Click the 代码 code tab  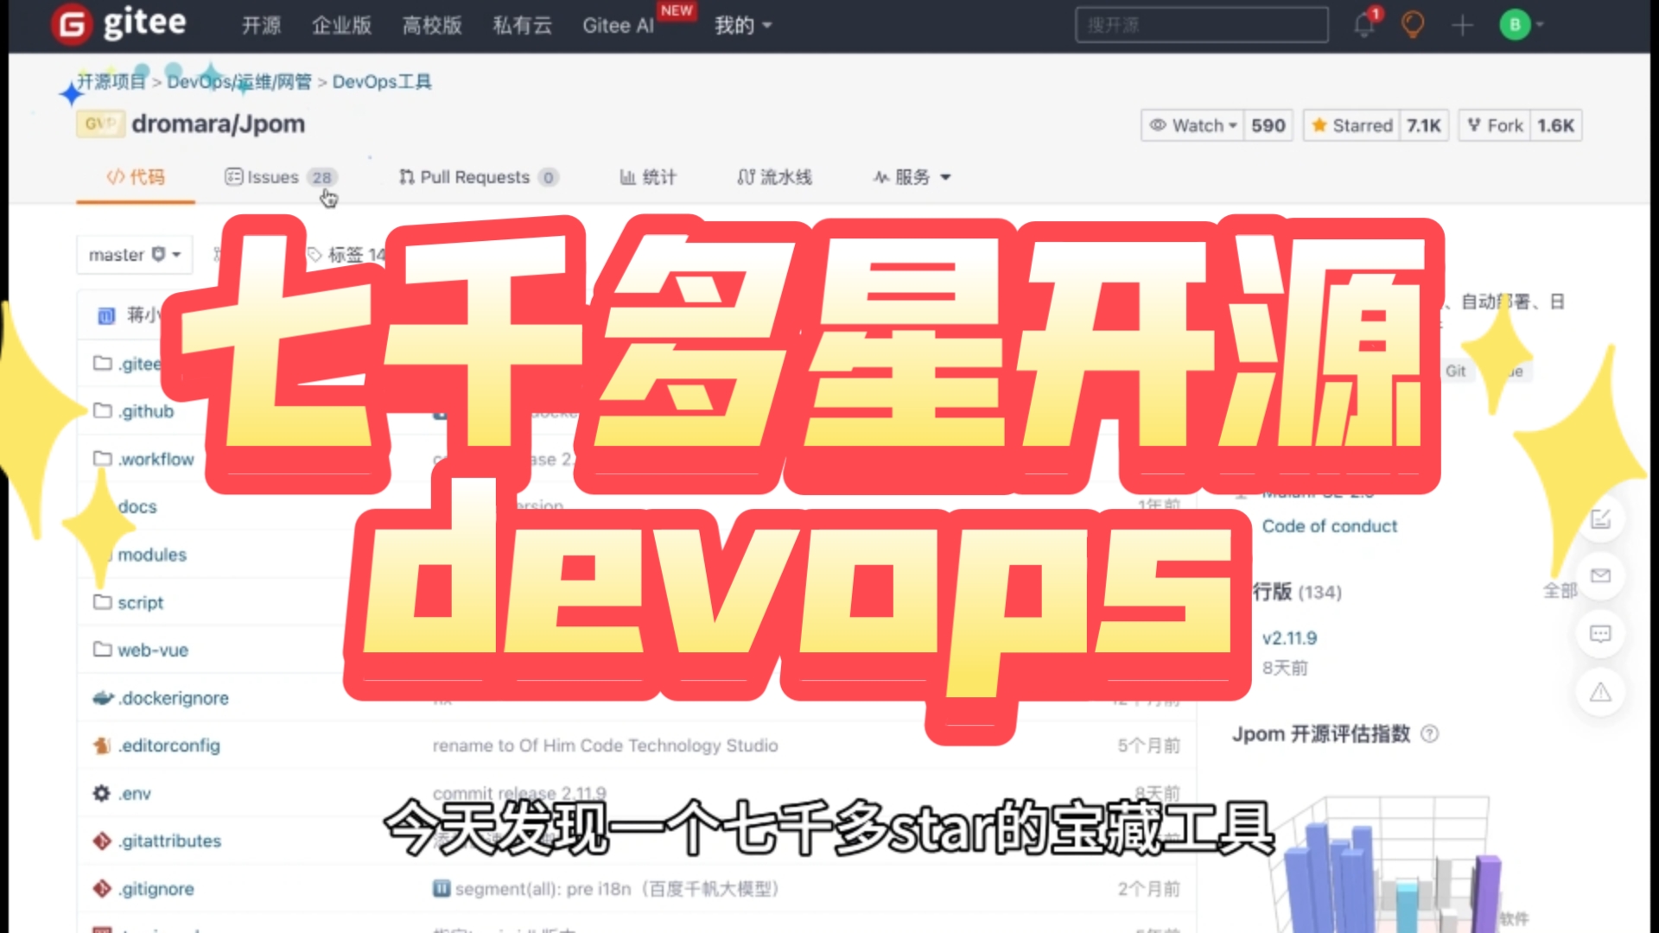pyautogui.click(x=136, y=176)
